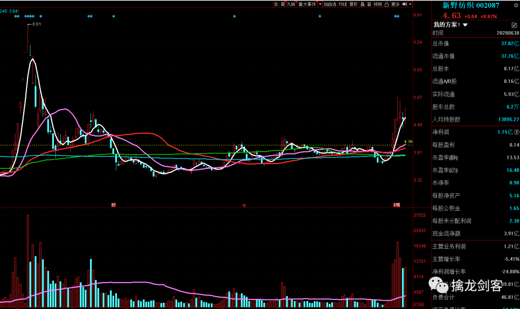Click the q marker on the time axis
Screen dimensions: 520x309
244,205
